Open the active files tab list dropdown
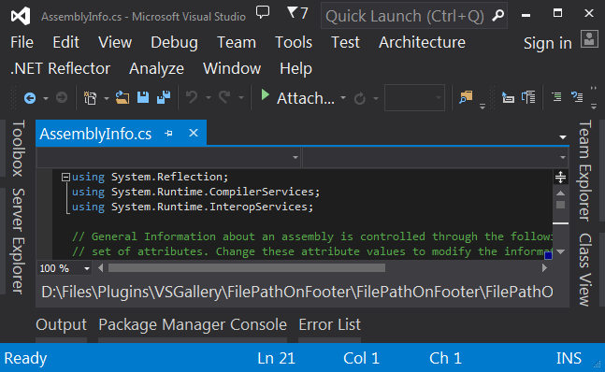The height and width of the screenshot is (372, 605). (563, 137)
